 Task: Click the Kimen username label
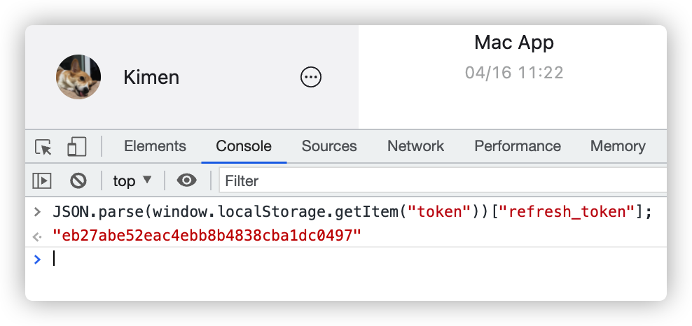(x=151, y=77)
